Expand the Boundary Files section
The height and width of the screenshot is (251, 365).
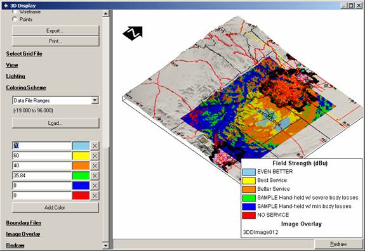(23, 222)
